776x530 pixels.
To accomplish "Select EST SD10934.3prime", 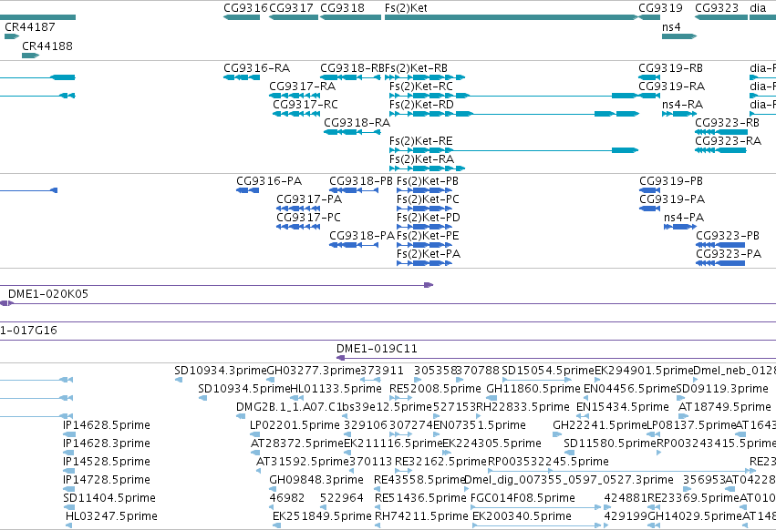I will [x=221, y=371].
